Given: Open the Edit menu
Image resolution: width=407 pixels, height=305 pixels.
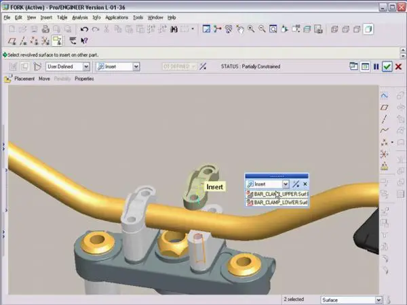Looking at the screenshot, I should coord(18,18).
